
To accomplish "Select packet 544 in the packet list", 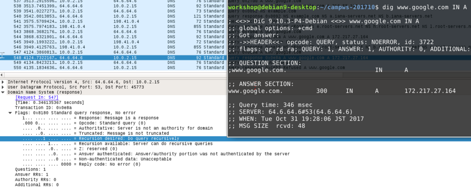I will [114, 37].
